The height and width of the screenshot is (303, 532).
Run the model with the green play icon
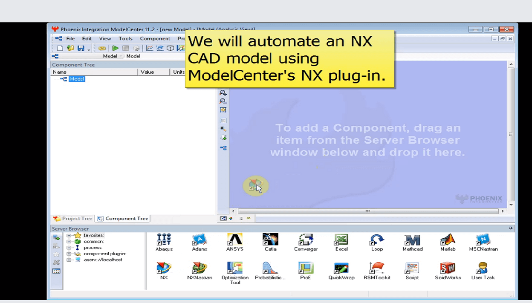[116, 48]
